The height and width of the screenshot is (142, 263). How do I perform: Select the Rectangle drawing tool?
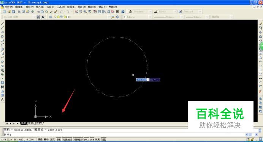click(2, 41)
